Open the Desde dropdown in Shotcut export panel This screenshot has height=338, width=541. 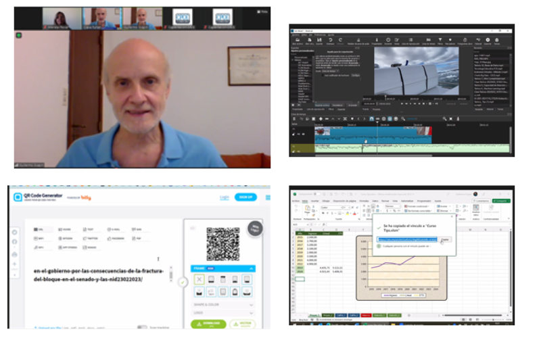point(330,71)
